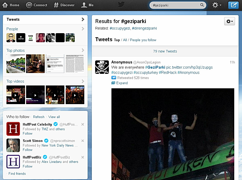
Task: Open the top-bar settings gear dropdown
Action: pos(217,5)
